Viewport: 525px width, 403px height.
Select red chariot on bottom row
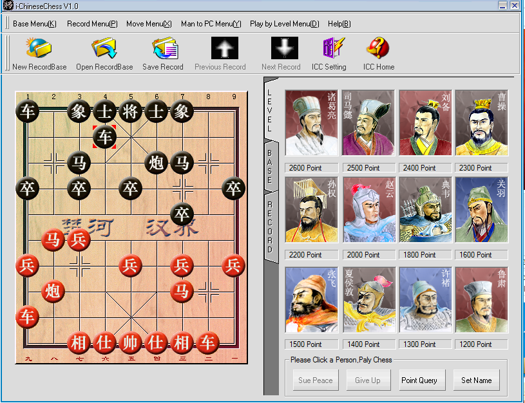207,342
